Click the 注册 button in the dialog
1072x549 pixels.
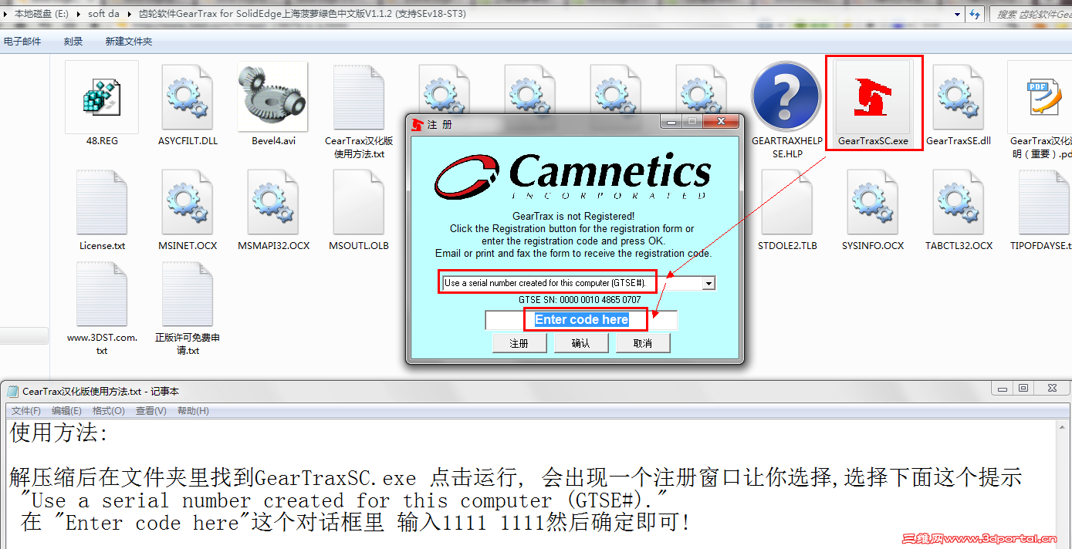[x=519, y=343]
